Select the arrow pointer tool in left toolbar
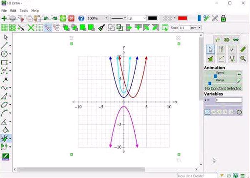 click(6, 37)
